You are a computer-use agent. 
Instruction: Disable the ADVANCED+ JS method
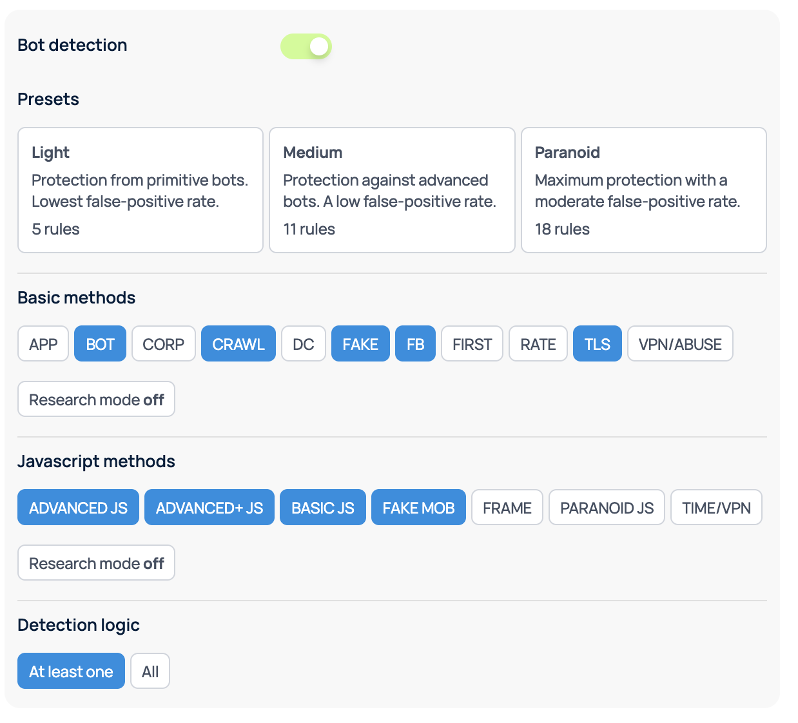209,508
